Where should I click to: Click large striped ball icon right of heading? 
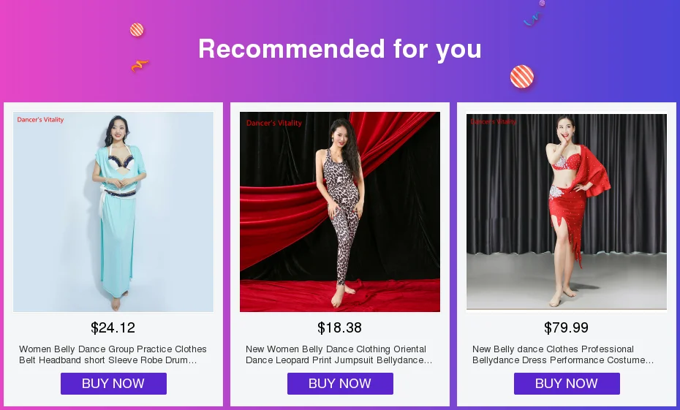(x=522, y=76)
